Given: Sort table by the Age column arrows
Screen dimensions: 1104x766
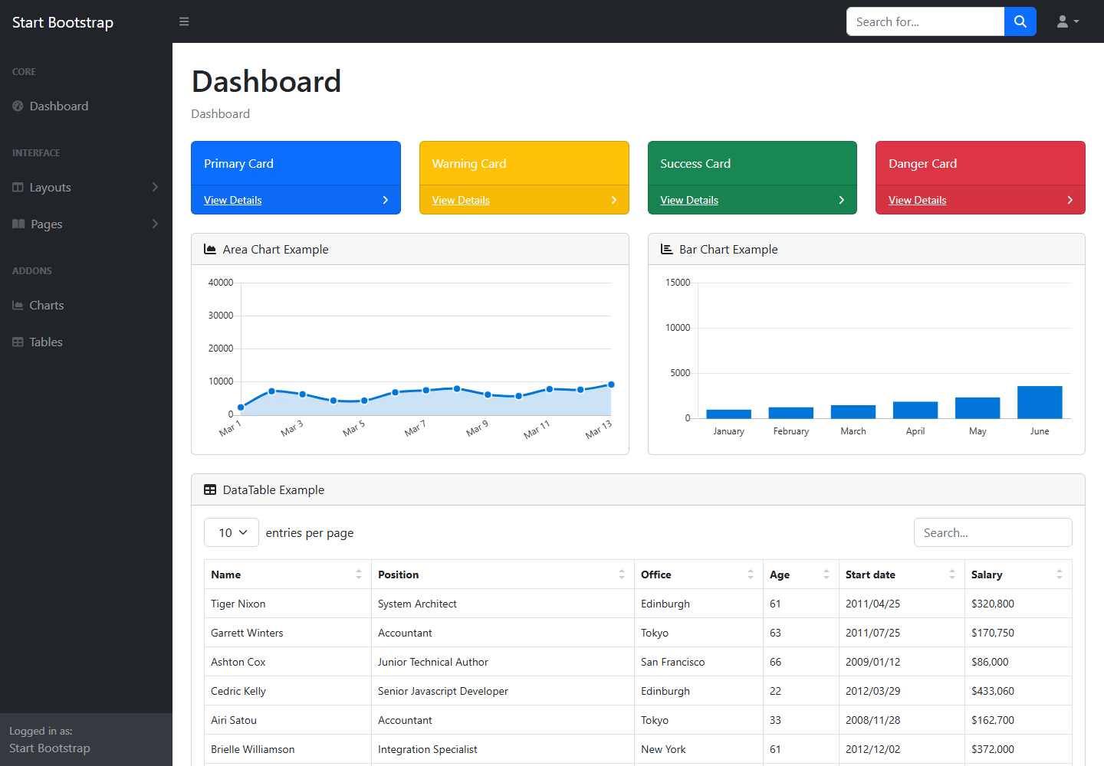Looking at the screenshot, I should coord(826,574).
